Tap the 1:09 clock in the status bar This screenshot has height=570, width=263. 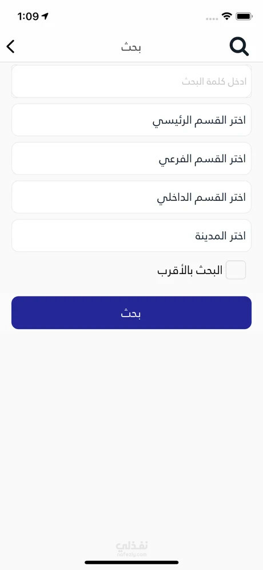(27, 17)
